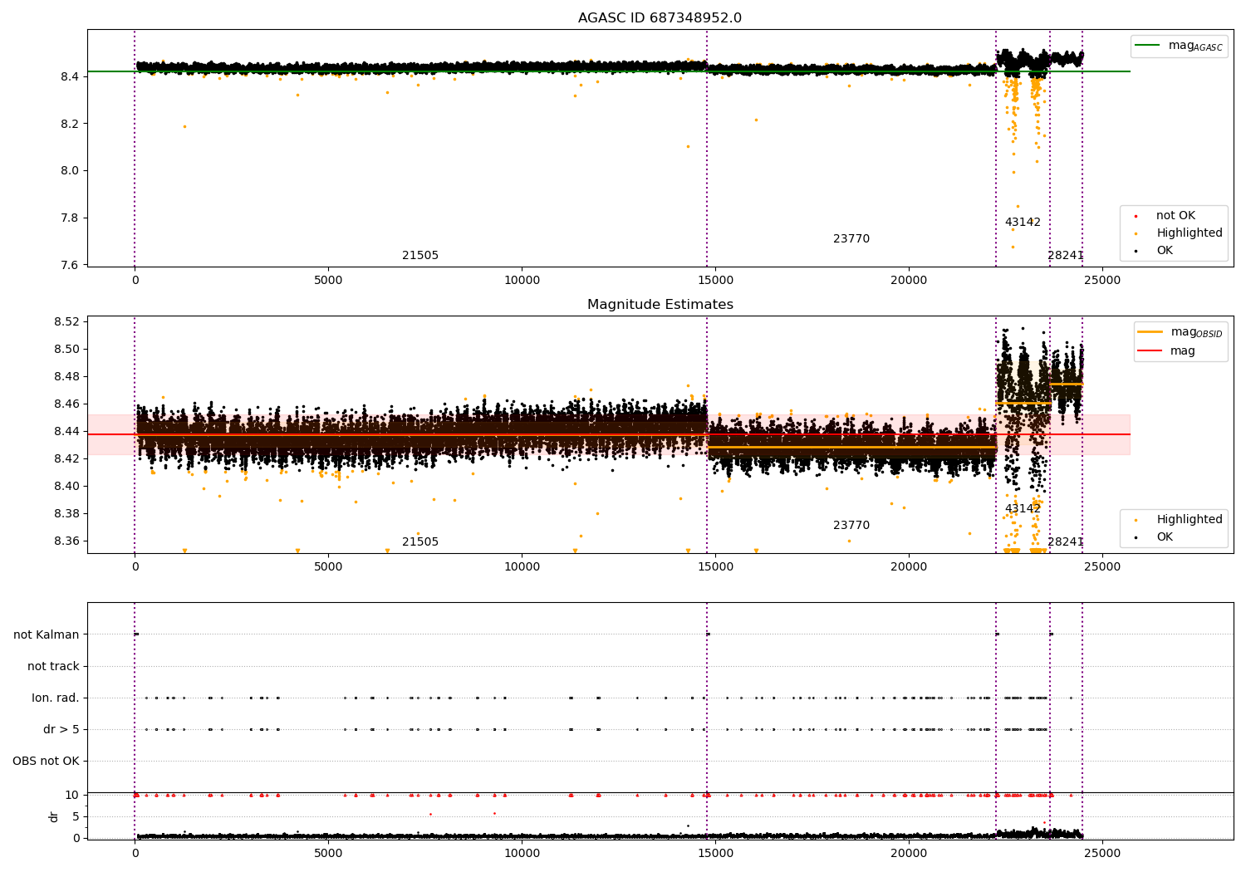
Task: Click the green mag AGASC legend line
Action: [x=1148, y=46]
